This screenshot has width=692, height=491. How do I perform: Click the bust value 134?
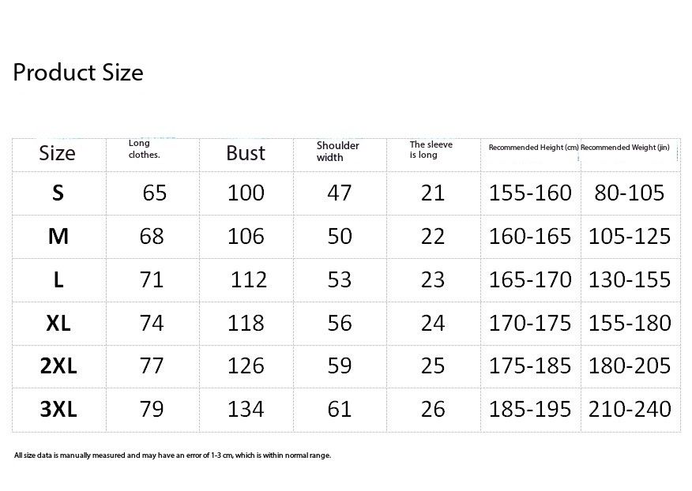(246, 410)
